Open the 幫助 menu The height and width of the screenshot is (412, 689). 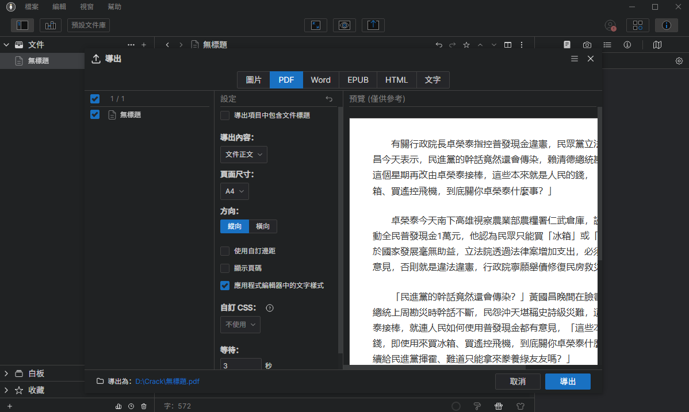[x=114, y=6]
